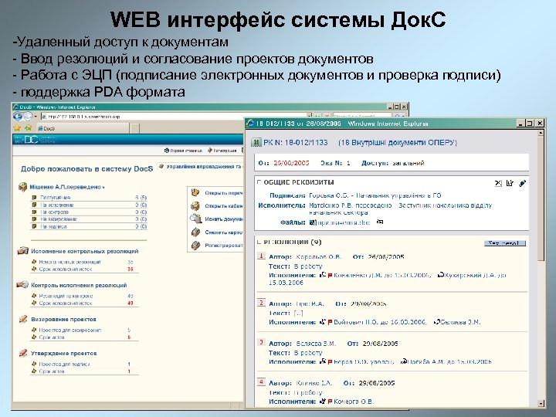Click the Add to Favorites star-plus icon
The height and width of the screenshot is (417, 556).
point(28,128)
